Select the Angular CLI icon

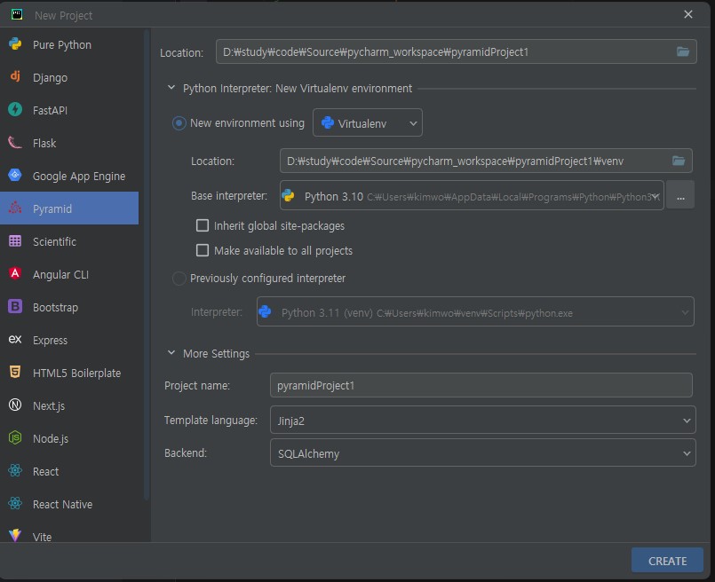pyautogui.click(x=15, y=274)
